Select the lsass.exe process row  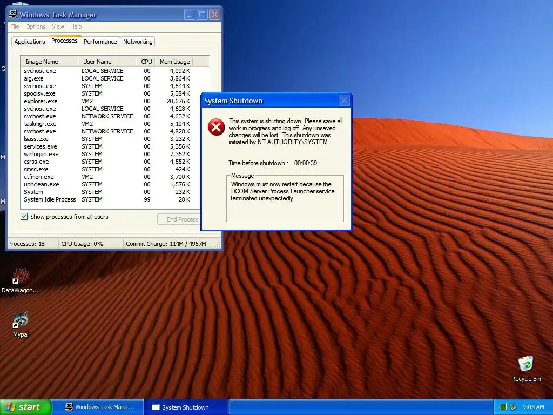click(x=107, y=139)
